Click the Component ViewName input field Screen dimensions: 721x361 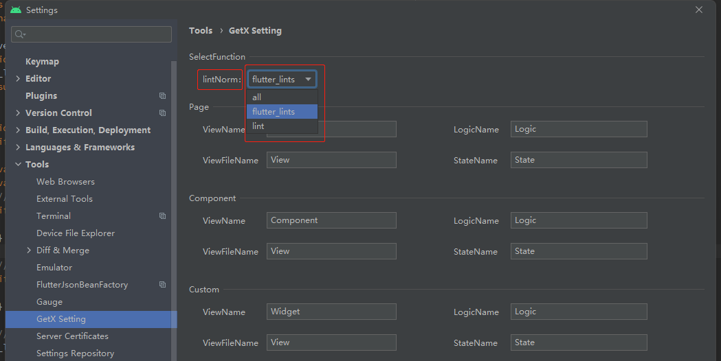pos(331,220)
